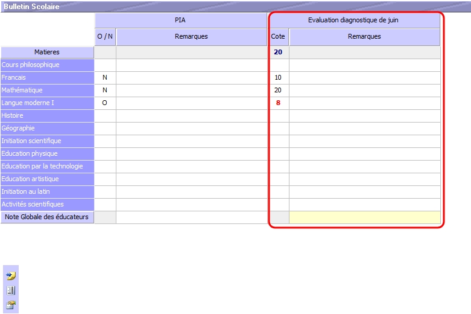This screenshot has width=471, height=314.
Task: Click the yellow Note Globale remarks field
Action: [365, 217]
